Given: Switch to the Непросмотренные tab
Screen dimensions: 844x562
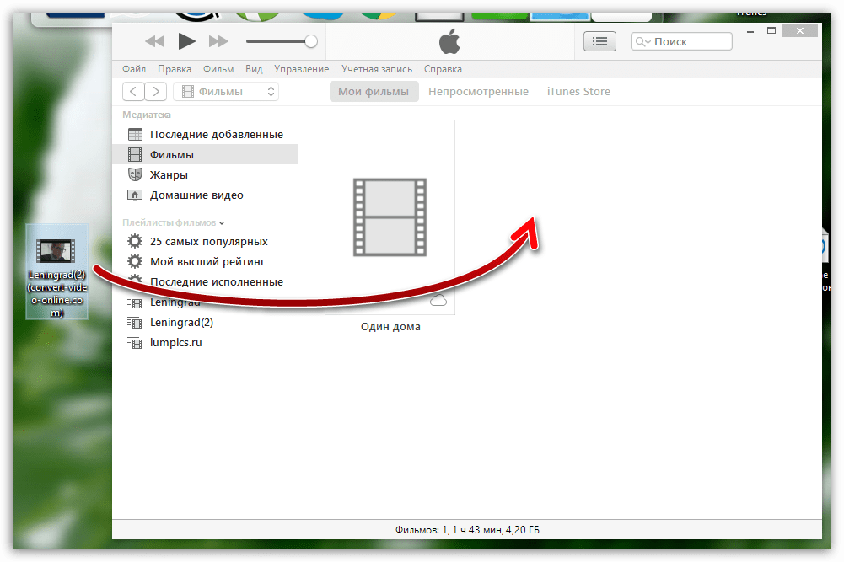Looking at the screenshot, I should (478, 92).
